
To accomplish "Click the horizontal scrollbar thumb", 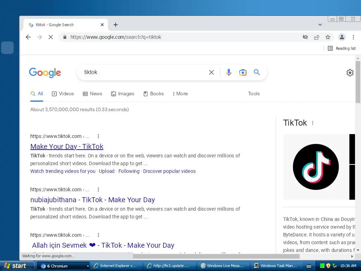I will pos(216,256).
